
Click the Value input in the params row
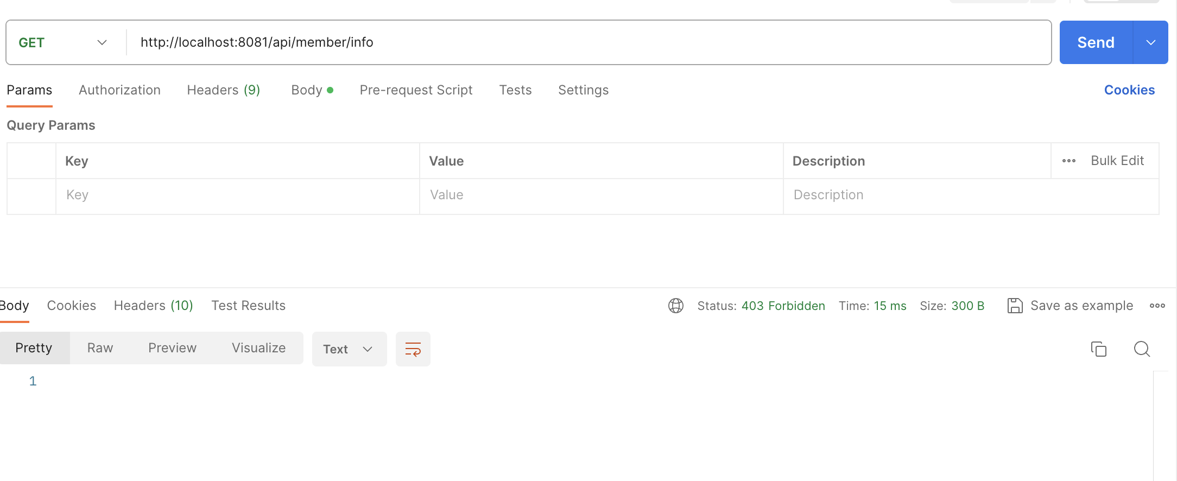(x=602, y=195)
